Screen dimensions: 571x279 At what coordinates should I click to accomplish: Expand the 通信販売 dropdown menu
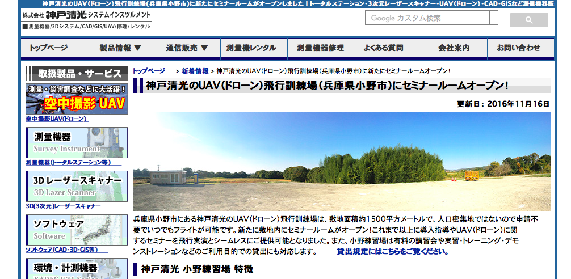click(x=187, y=48)
